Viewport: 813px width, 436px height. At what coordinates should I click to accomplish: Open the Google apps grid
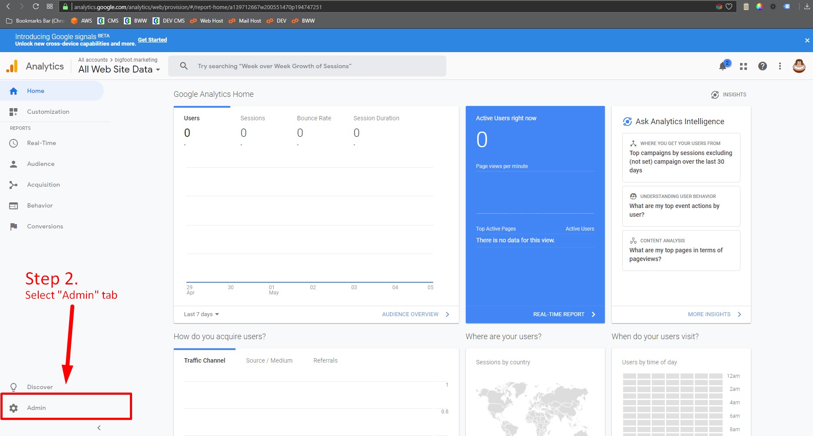(x=743, y=66)
